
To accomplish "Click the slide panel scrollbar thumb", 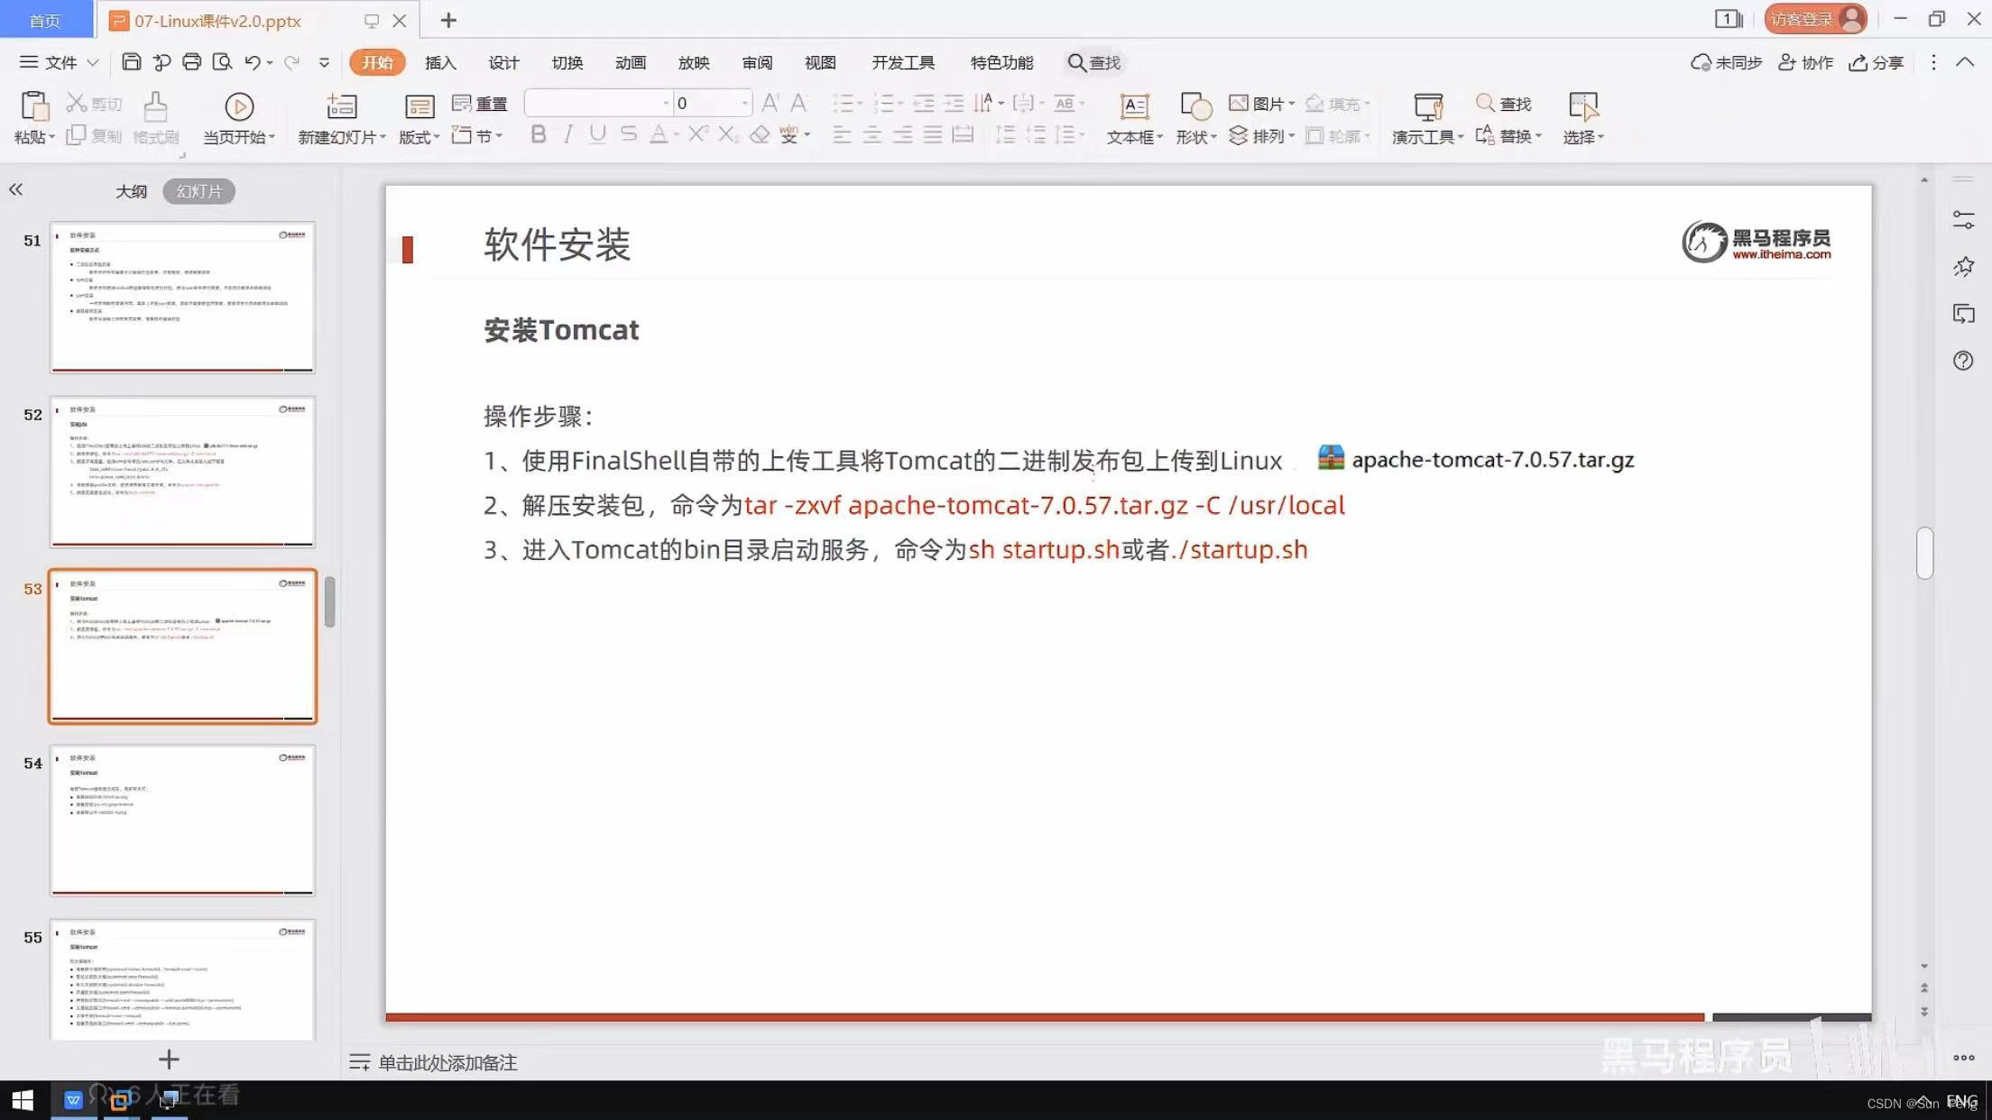I will click(330, 601).
